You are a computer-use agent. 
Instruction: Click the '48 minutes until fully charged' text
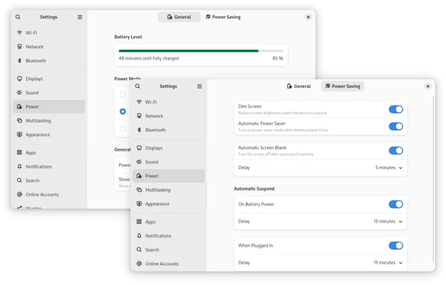click(x=148, y=58)
